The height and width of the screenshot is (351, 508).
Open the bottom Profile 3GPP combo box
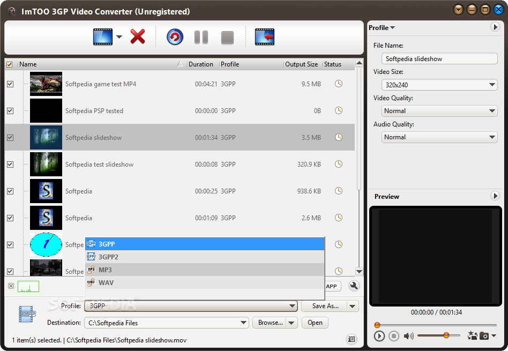[191, 306]
